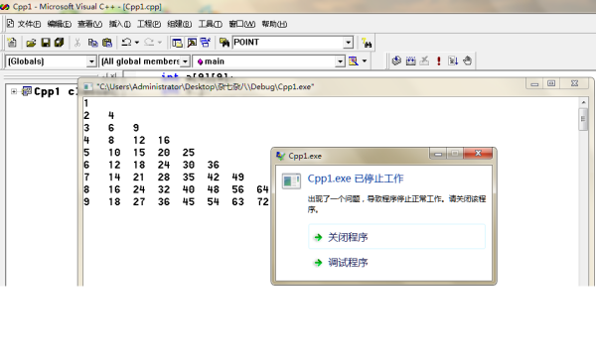Viewport: 596px width, 357px height.
Task: Toggle the Workspace window icon
Action: click(177, 43)
